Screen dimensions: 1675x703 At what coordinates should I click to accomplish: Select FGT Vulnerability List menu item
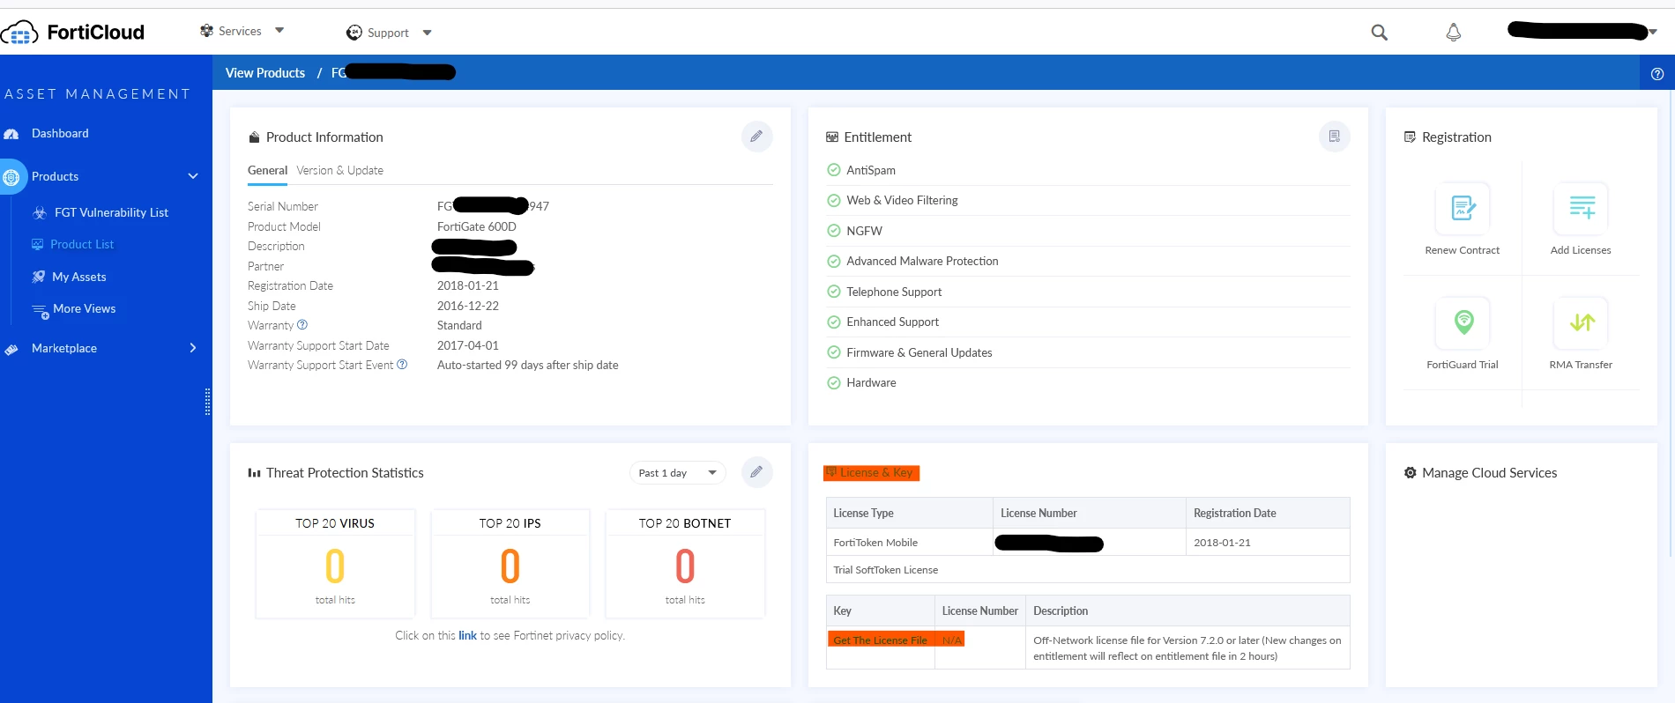(x=111, y=212)
